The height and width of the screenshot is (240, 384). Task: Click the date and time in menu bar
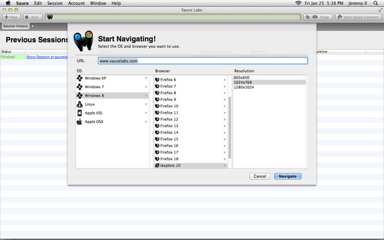click(x=324, y=3)
